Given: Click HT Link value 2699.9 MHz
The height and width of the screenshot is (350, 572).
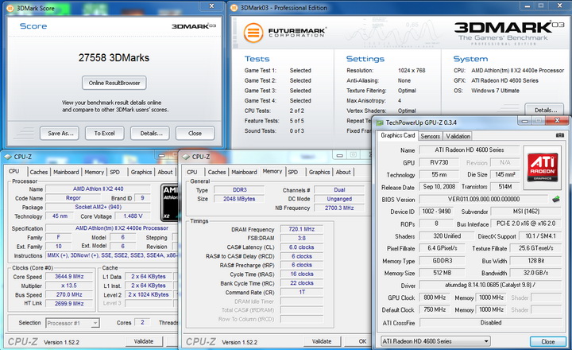Looking at the screenshot, I should (69, 304).
